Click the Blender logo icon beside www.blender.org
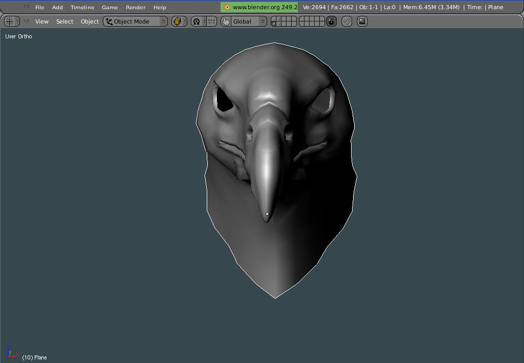Screen dimensions: 524x363 [x=227, y=7]
